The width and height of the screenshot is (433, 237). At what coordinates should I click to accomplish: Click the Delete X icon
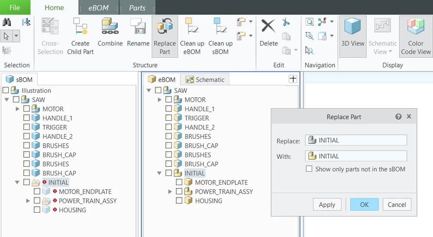pos(268,26)
